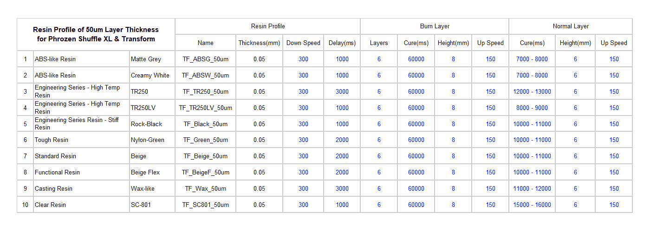Select the Resin Profile header cell
The height and width of the screenshot is (232, 650).
(x=268, y=26)
